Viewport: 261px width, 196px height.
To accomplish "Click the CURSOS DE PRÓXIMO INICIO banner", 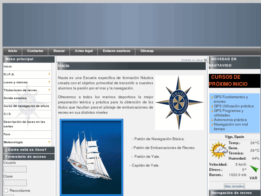I will 234,81.
